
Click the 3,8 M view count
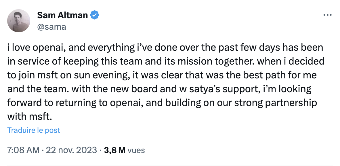point(115,150)
